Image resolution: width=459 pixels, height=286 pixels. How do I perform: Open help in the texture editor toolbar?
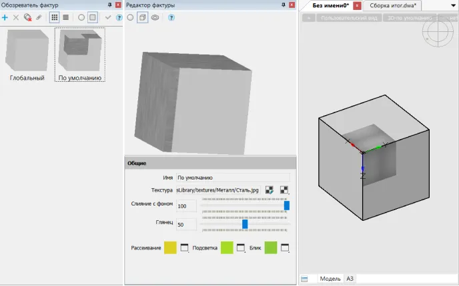171,17
